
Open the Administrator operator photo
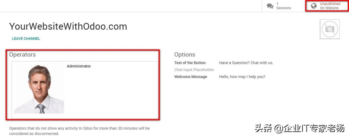coord(39,89)
